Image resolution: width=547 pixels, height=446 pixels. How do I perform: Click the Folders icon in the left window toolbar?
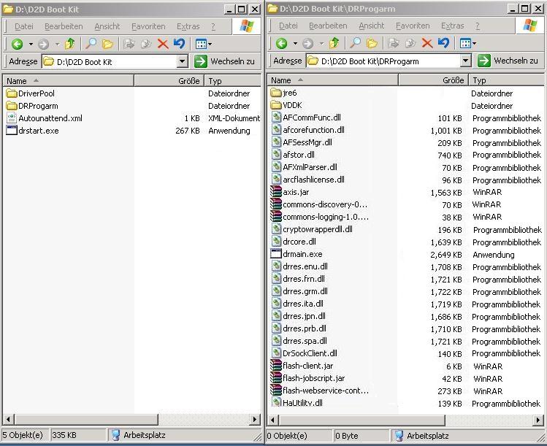pyautogui.click(x=107, y=44)
